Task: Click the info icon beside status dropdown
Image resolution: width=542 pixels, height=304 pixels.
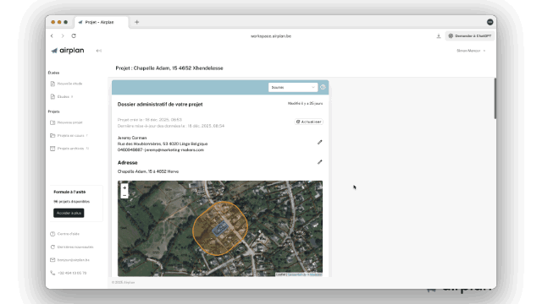Action: pos(323,87)
